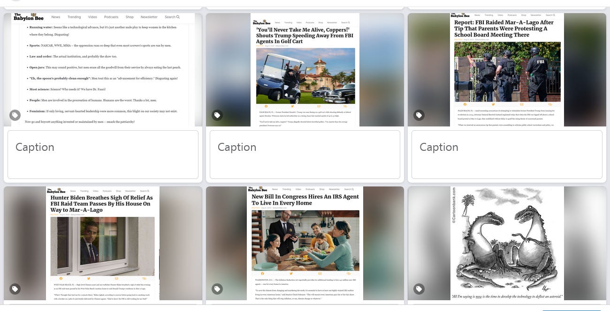Select the dinosaurs asteroid cartoon thumbnail

coord(507,244)
